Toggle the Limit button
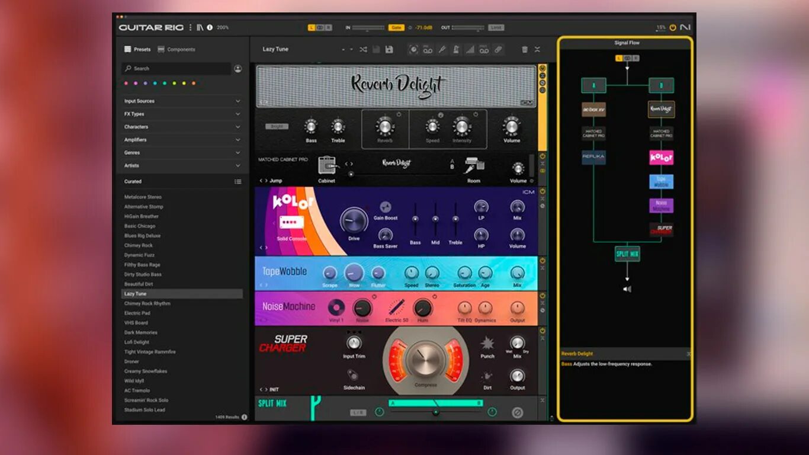This screenshot has width=809, height=455. click(496, 27)
